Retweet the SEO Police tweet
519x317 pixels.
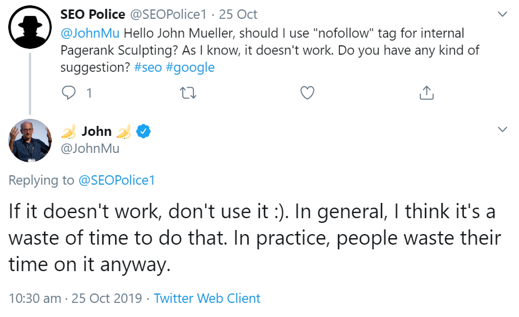pyautogui.click(x=188, y=92)
